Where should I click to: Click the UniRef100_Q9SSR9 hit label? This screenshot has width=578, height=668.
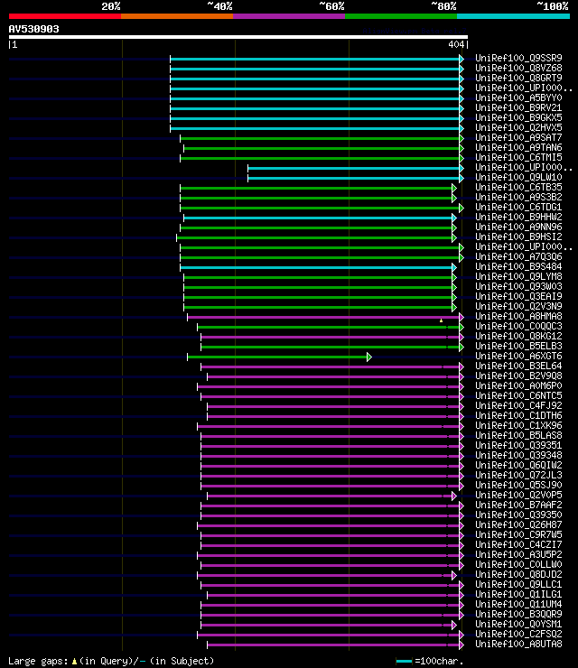pos(518,58)
